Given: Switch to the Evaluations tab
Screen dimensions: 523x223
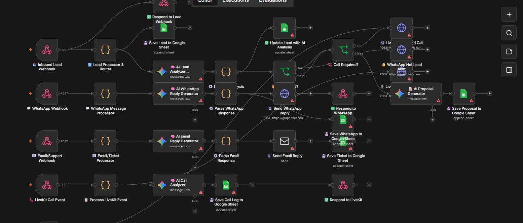Looking at the screenshot, I should pos(273,1).
